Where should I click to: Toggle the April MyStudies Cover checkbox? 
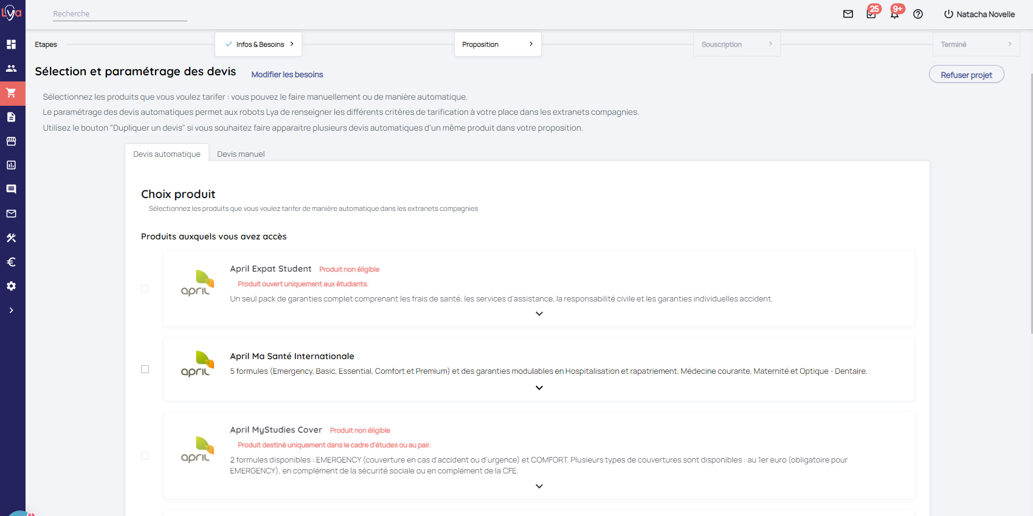145,455
